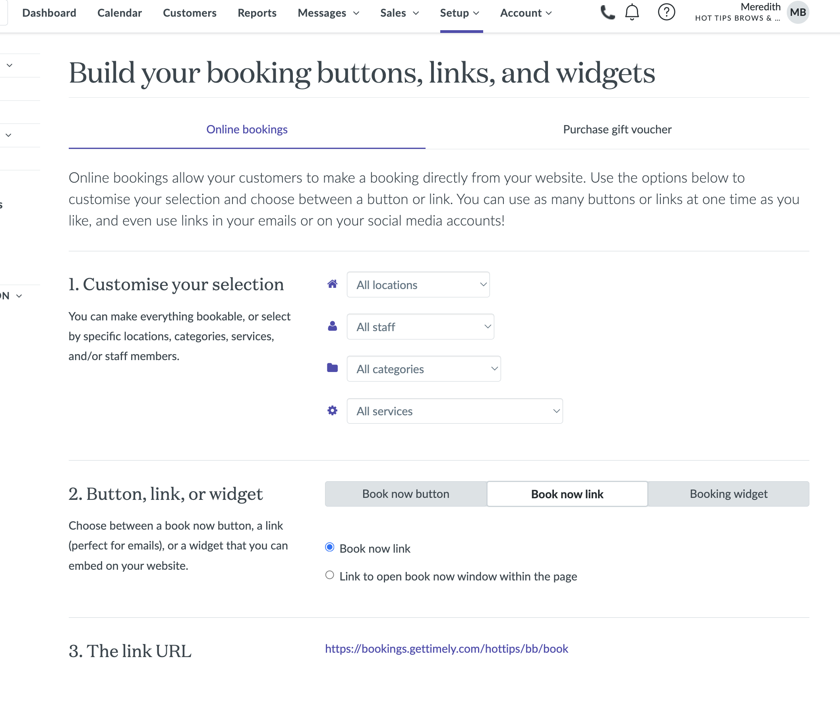Open the Messages menu
840x721 pixels.
[x=328, y=13]
